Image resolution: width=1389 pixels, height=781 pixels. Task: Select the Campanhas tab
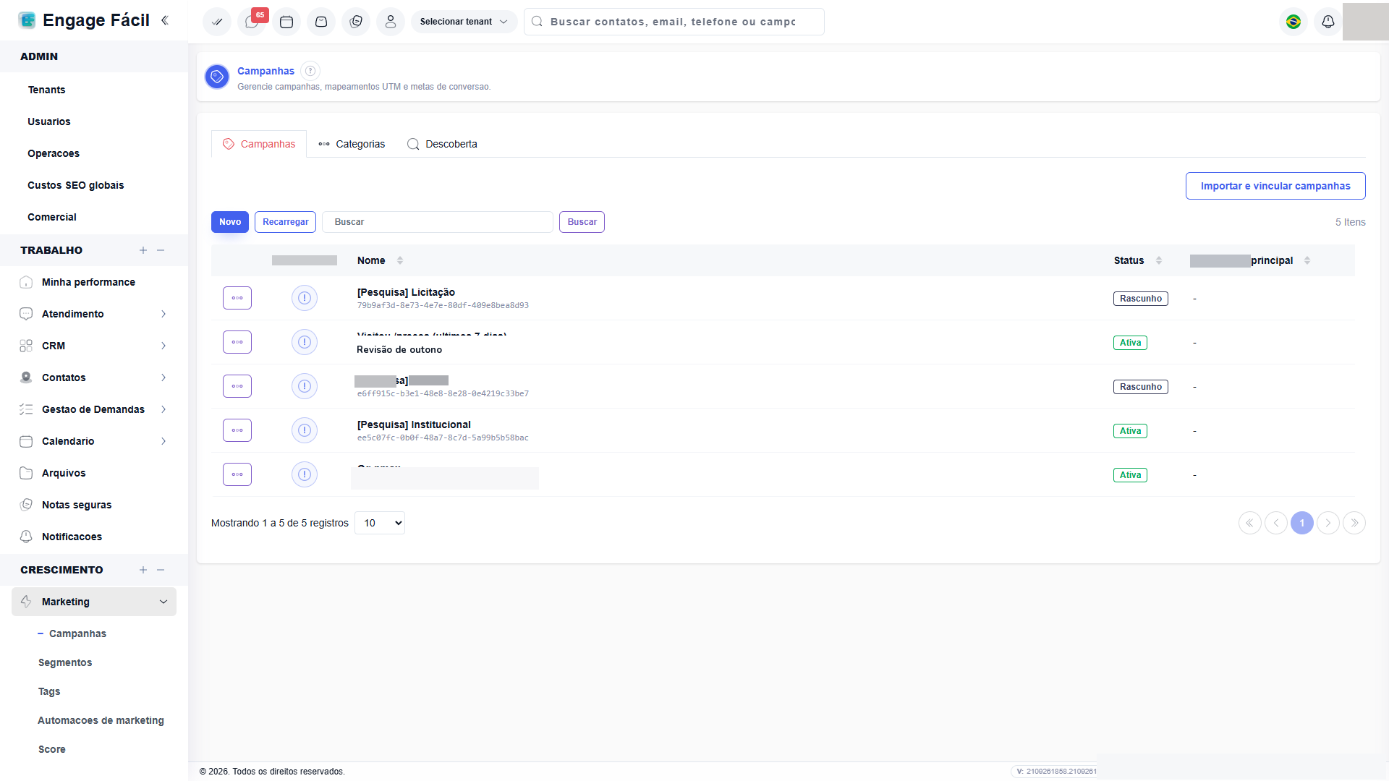coord(259,144)
